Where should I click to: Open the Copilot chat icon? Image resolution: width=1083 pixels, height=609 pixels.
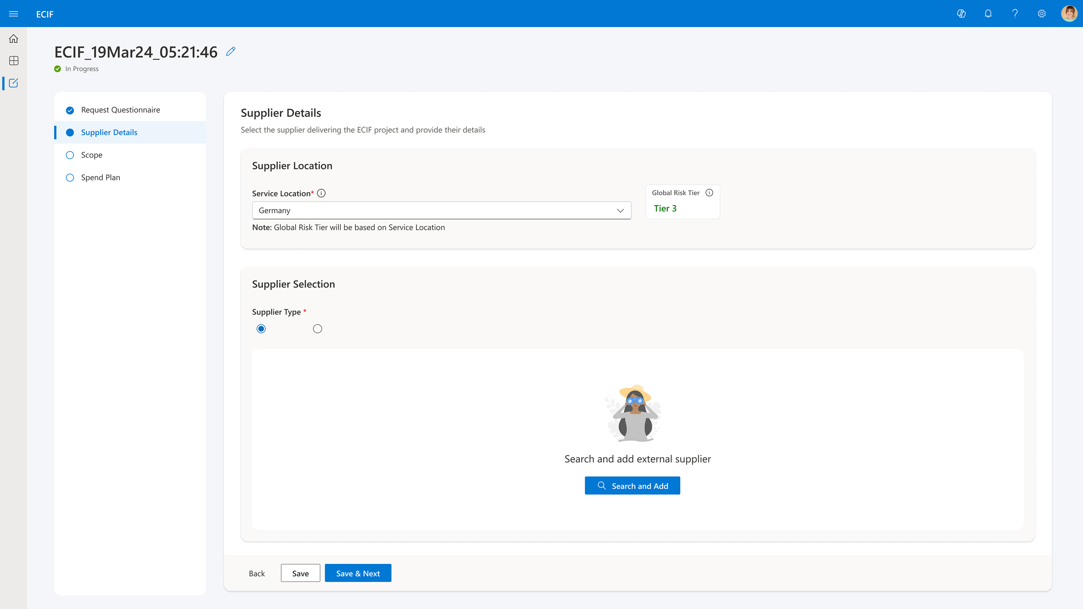pos(961,14)
